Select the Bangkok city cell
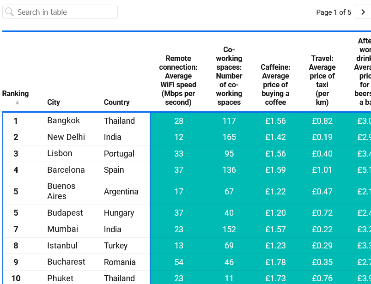The height and width of the screenshot is (284, 371). 64,121
